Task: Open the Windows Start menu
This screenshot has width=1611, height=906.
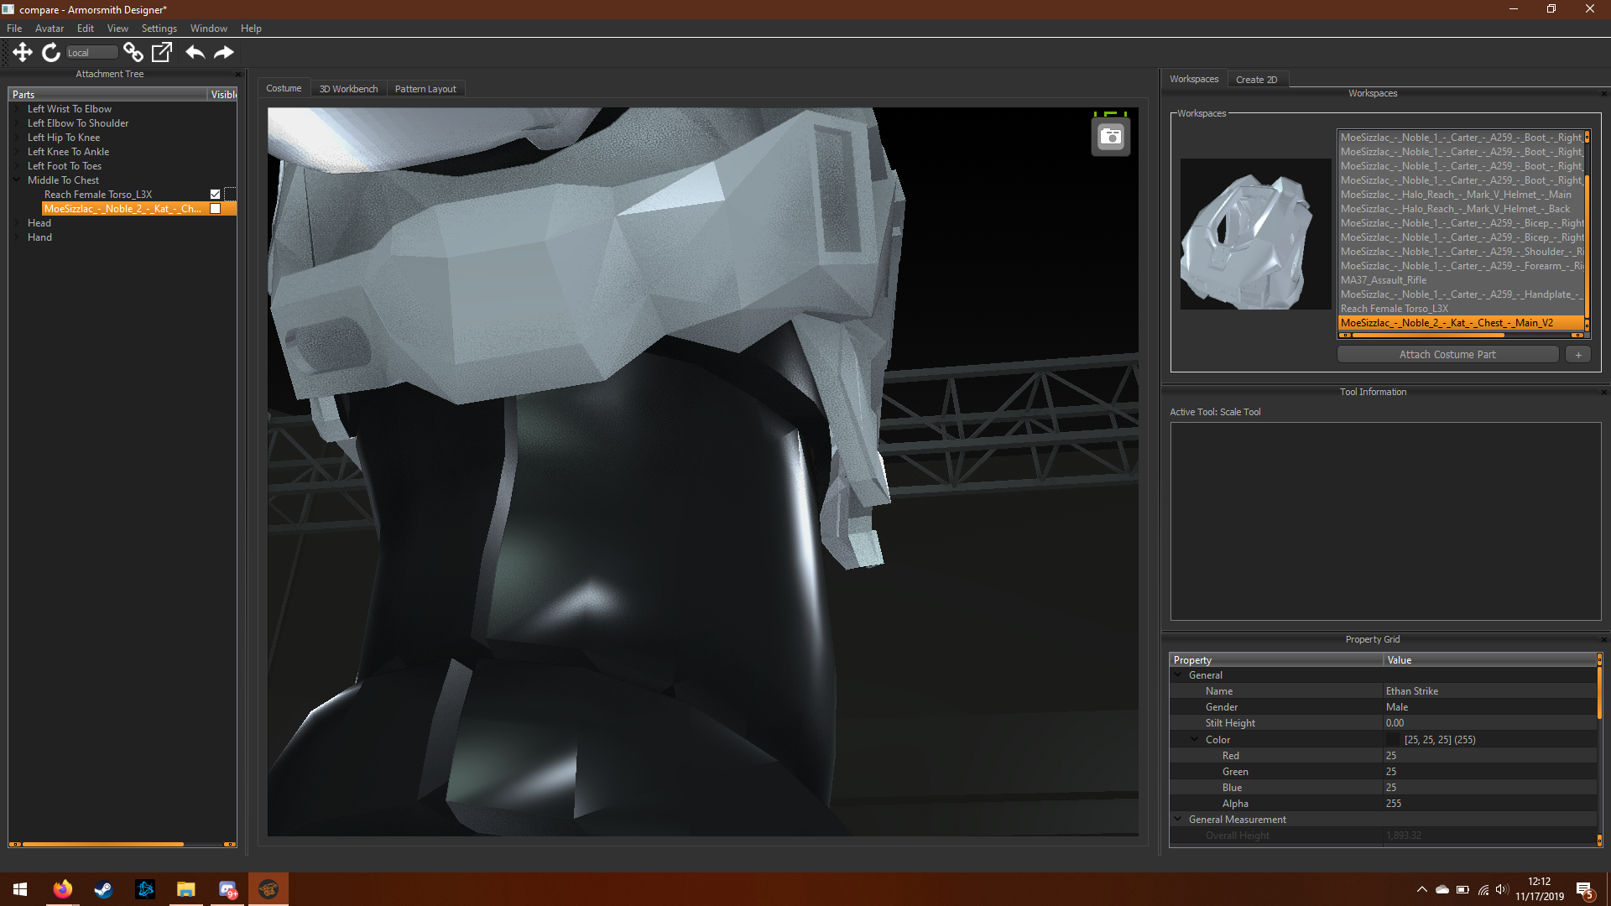Action: tap(20, 889)
